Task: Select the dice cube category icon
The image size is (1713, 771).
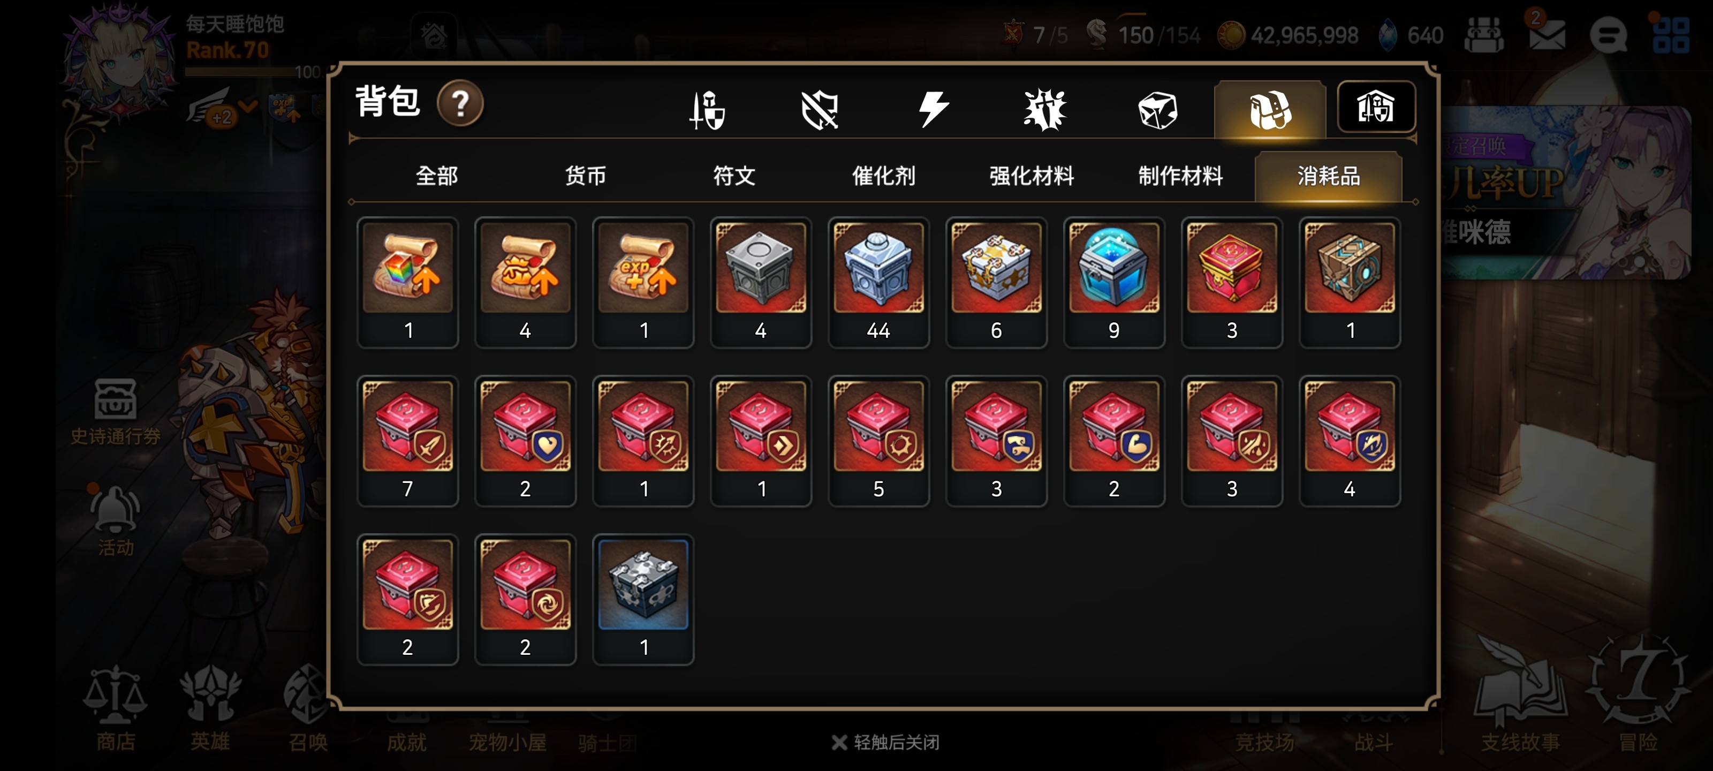Action: click(x=1158, y=110)
